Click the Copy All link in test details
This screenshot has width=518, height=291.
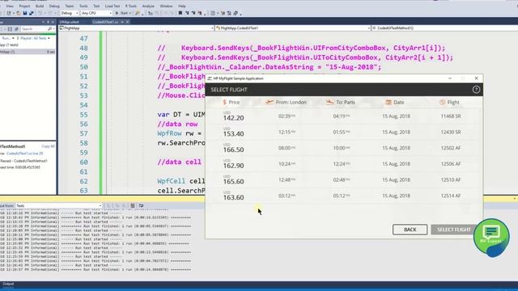pyautogui.click(x=48, y=146)
